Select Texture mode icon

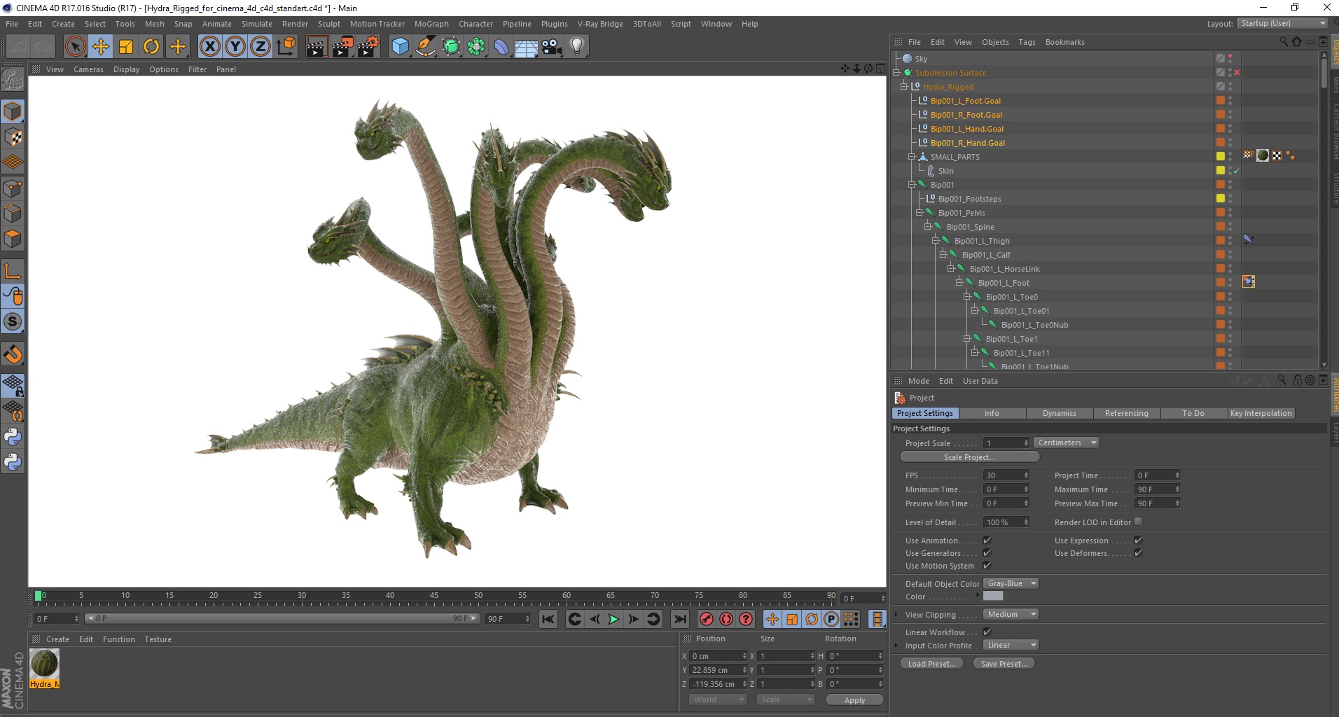tap(13, 137)
